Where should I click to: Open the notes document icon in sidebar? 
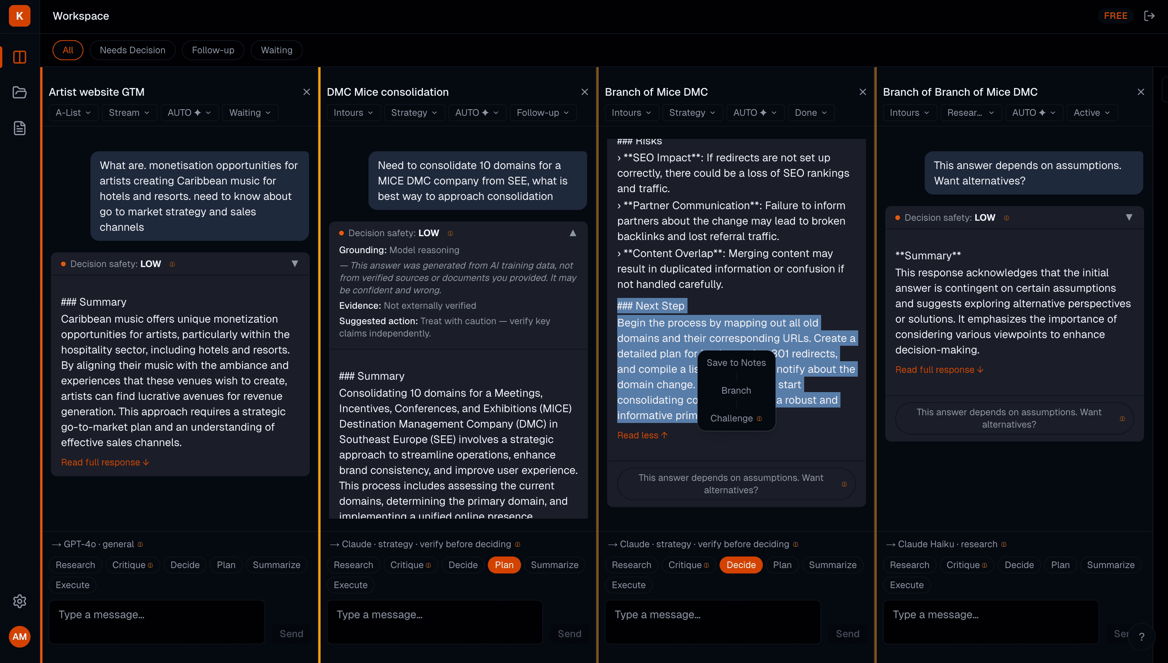tap(19, 129)
